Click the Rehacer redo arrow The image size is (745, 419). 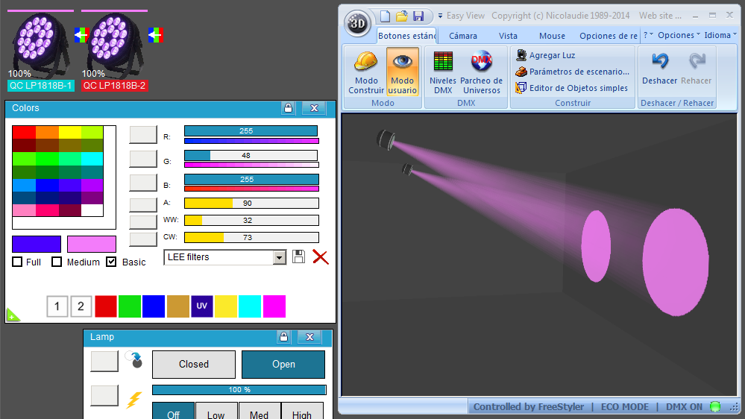(697, 61)
